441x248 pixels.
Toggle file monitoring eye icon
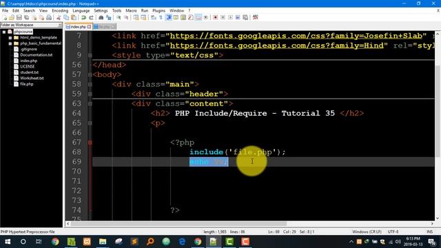coord(206,17)
